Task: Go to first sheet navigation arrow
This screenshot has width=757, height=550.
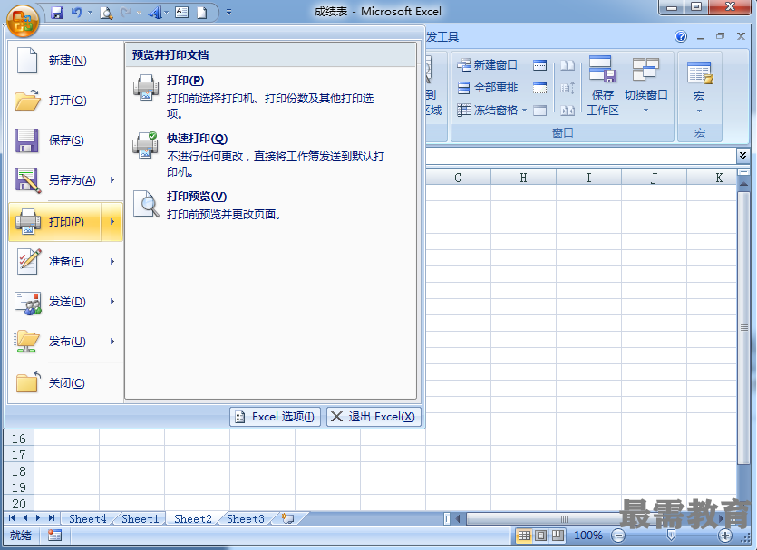Action: 12,518
